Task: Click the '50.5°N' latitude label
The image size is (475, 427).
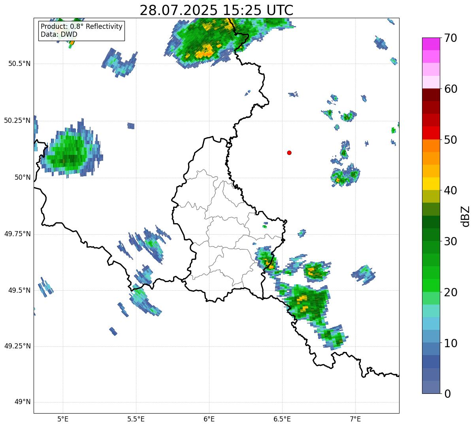Action: pos(20,64)
